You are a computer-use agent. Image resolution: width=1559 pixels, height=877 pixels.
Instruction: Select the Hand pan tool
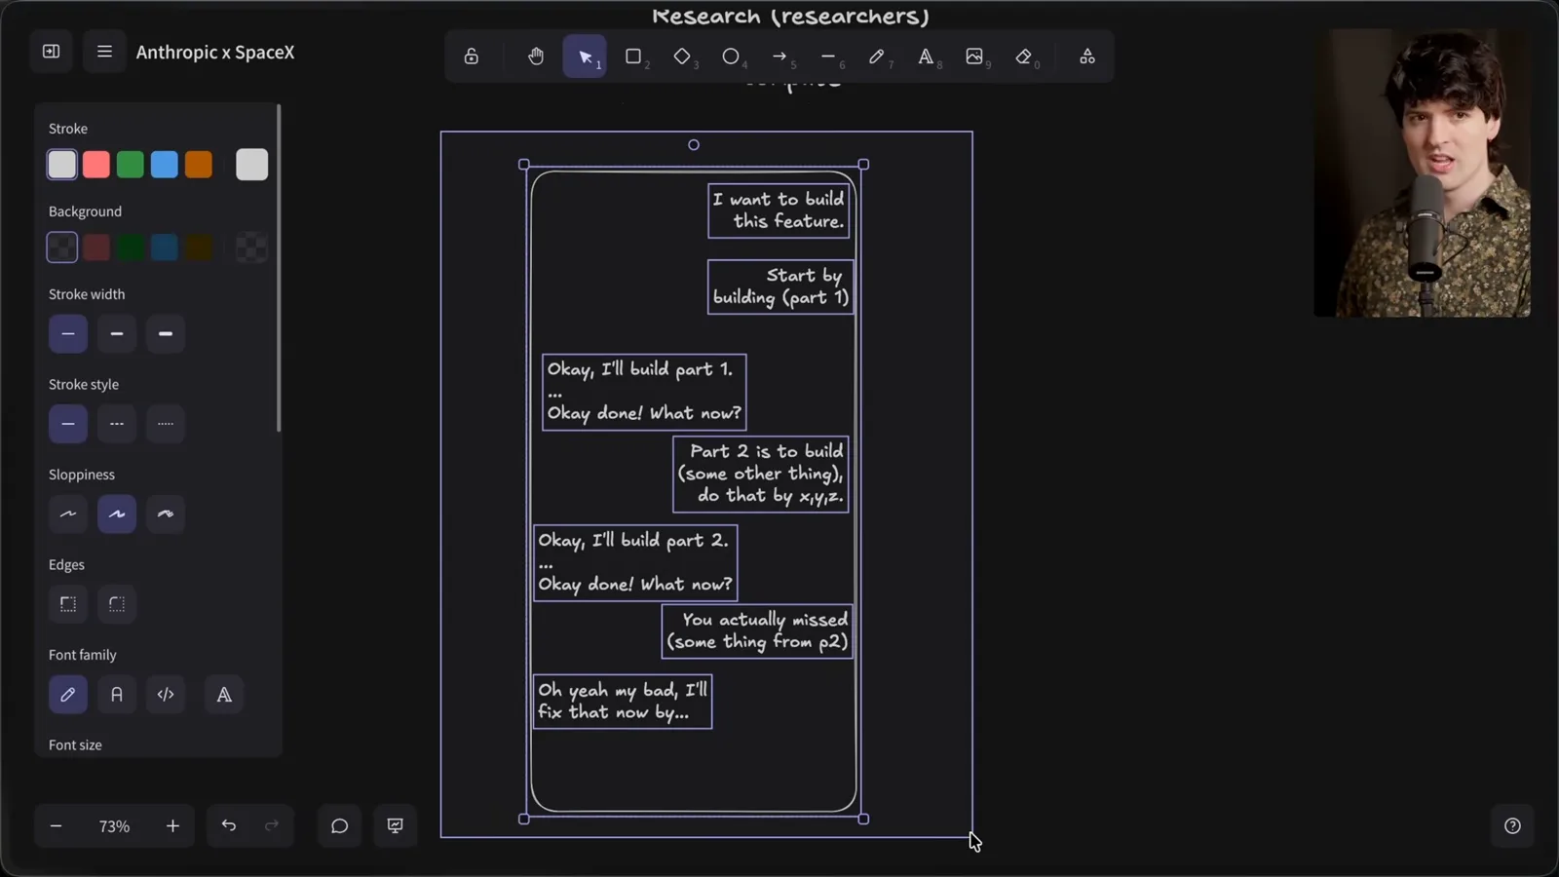[536, 57]
